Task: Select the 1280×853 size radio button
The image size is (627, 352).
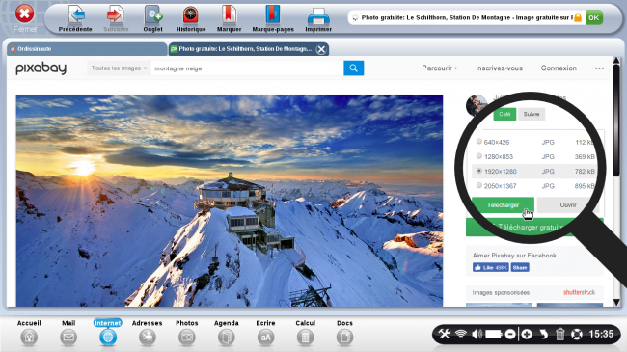Action: [479, 156]
